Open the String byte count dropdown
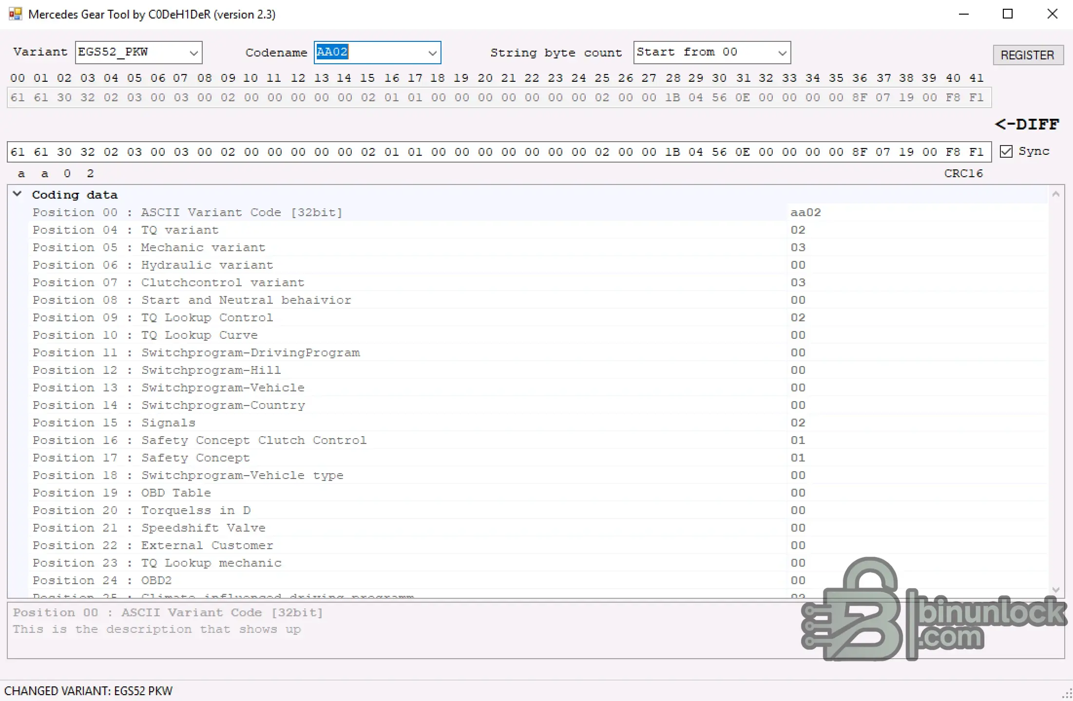The image size is (1073, 701). pos(712,53)
